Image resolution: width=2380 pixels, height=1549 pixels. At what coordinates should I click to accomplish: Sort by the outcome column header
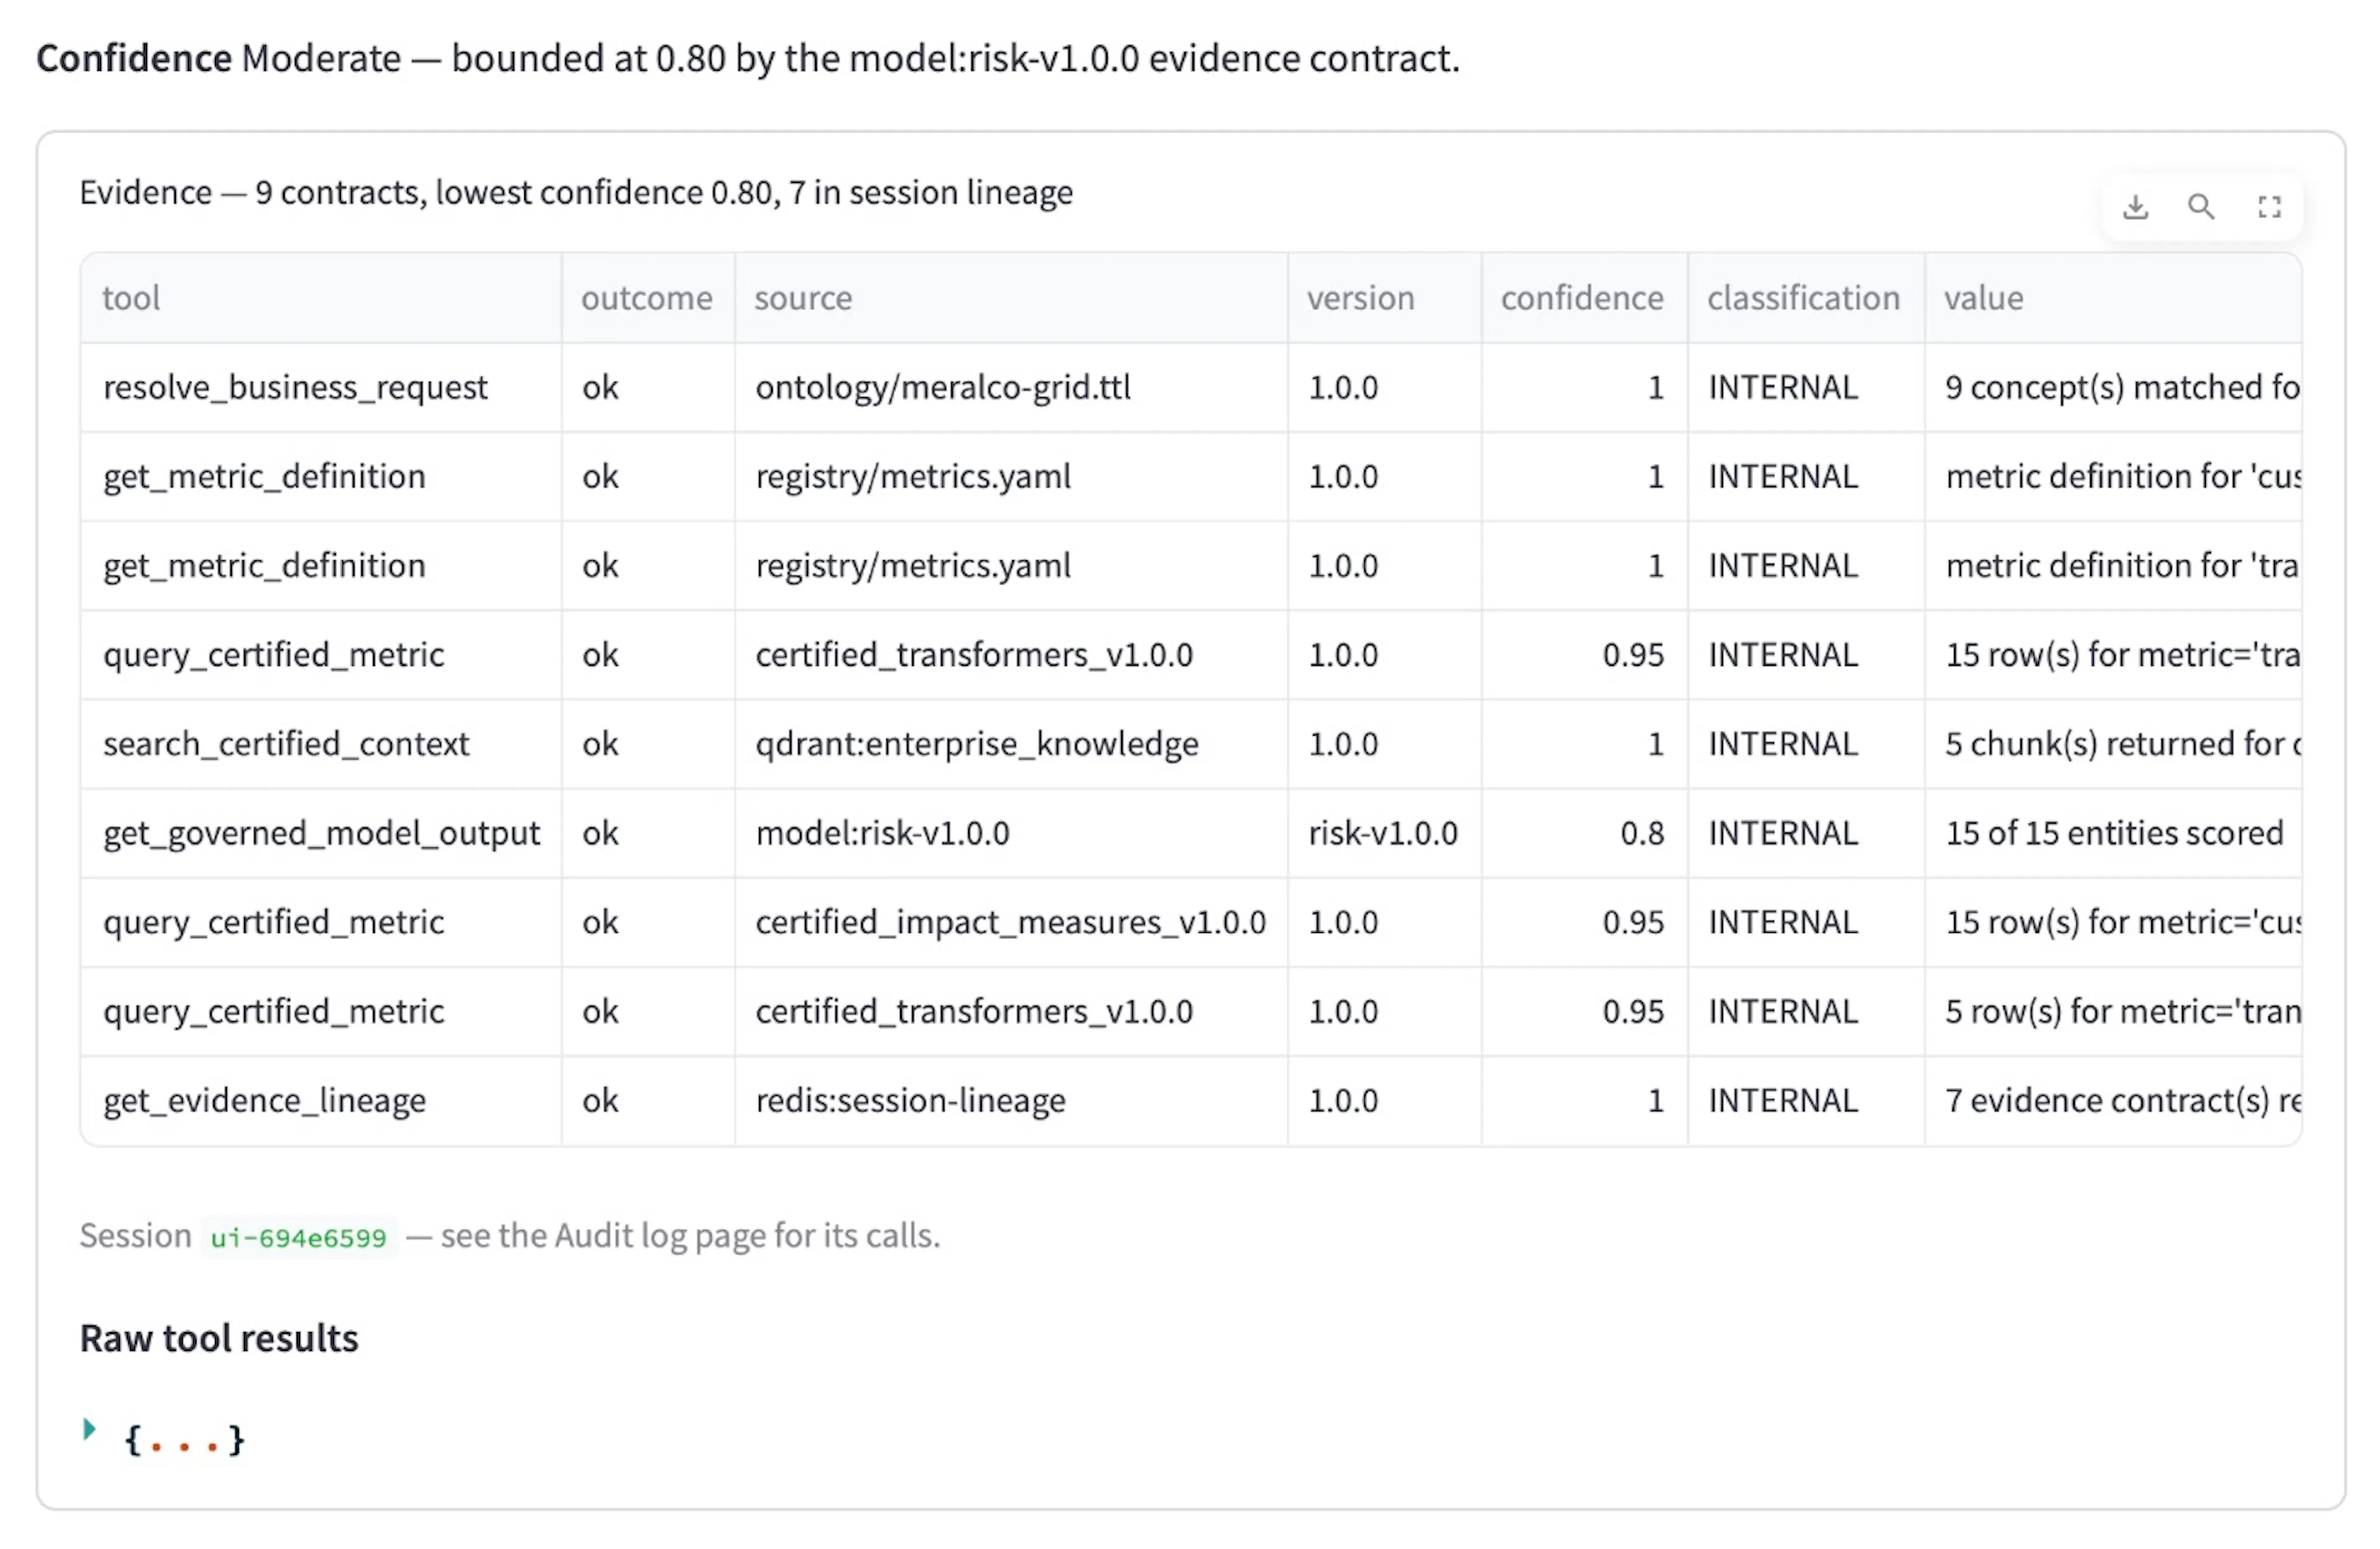(x=648, y=298)
